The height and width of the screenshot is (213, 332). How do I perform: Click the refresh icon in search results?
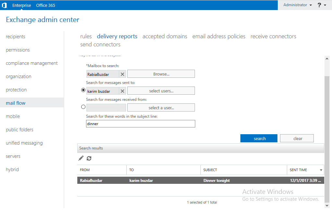(x=89, y=158)
